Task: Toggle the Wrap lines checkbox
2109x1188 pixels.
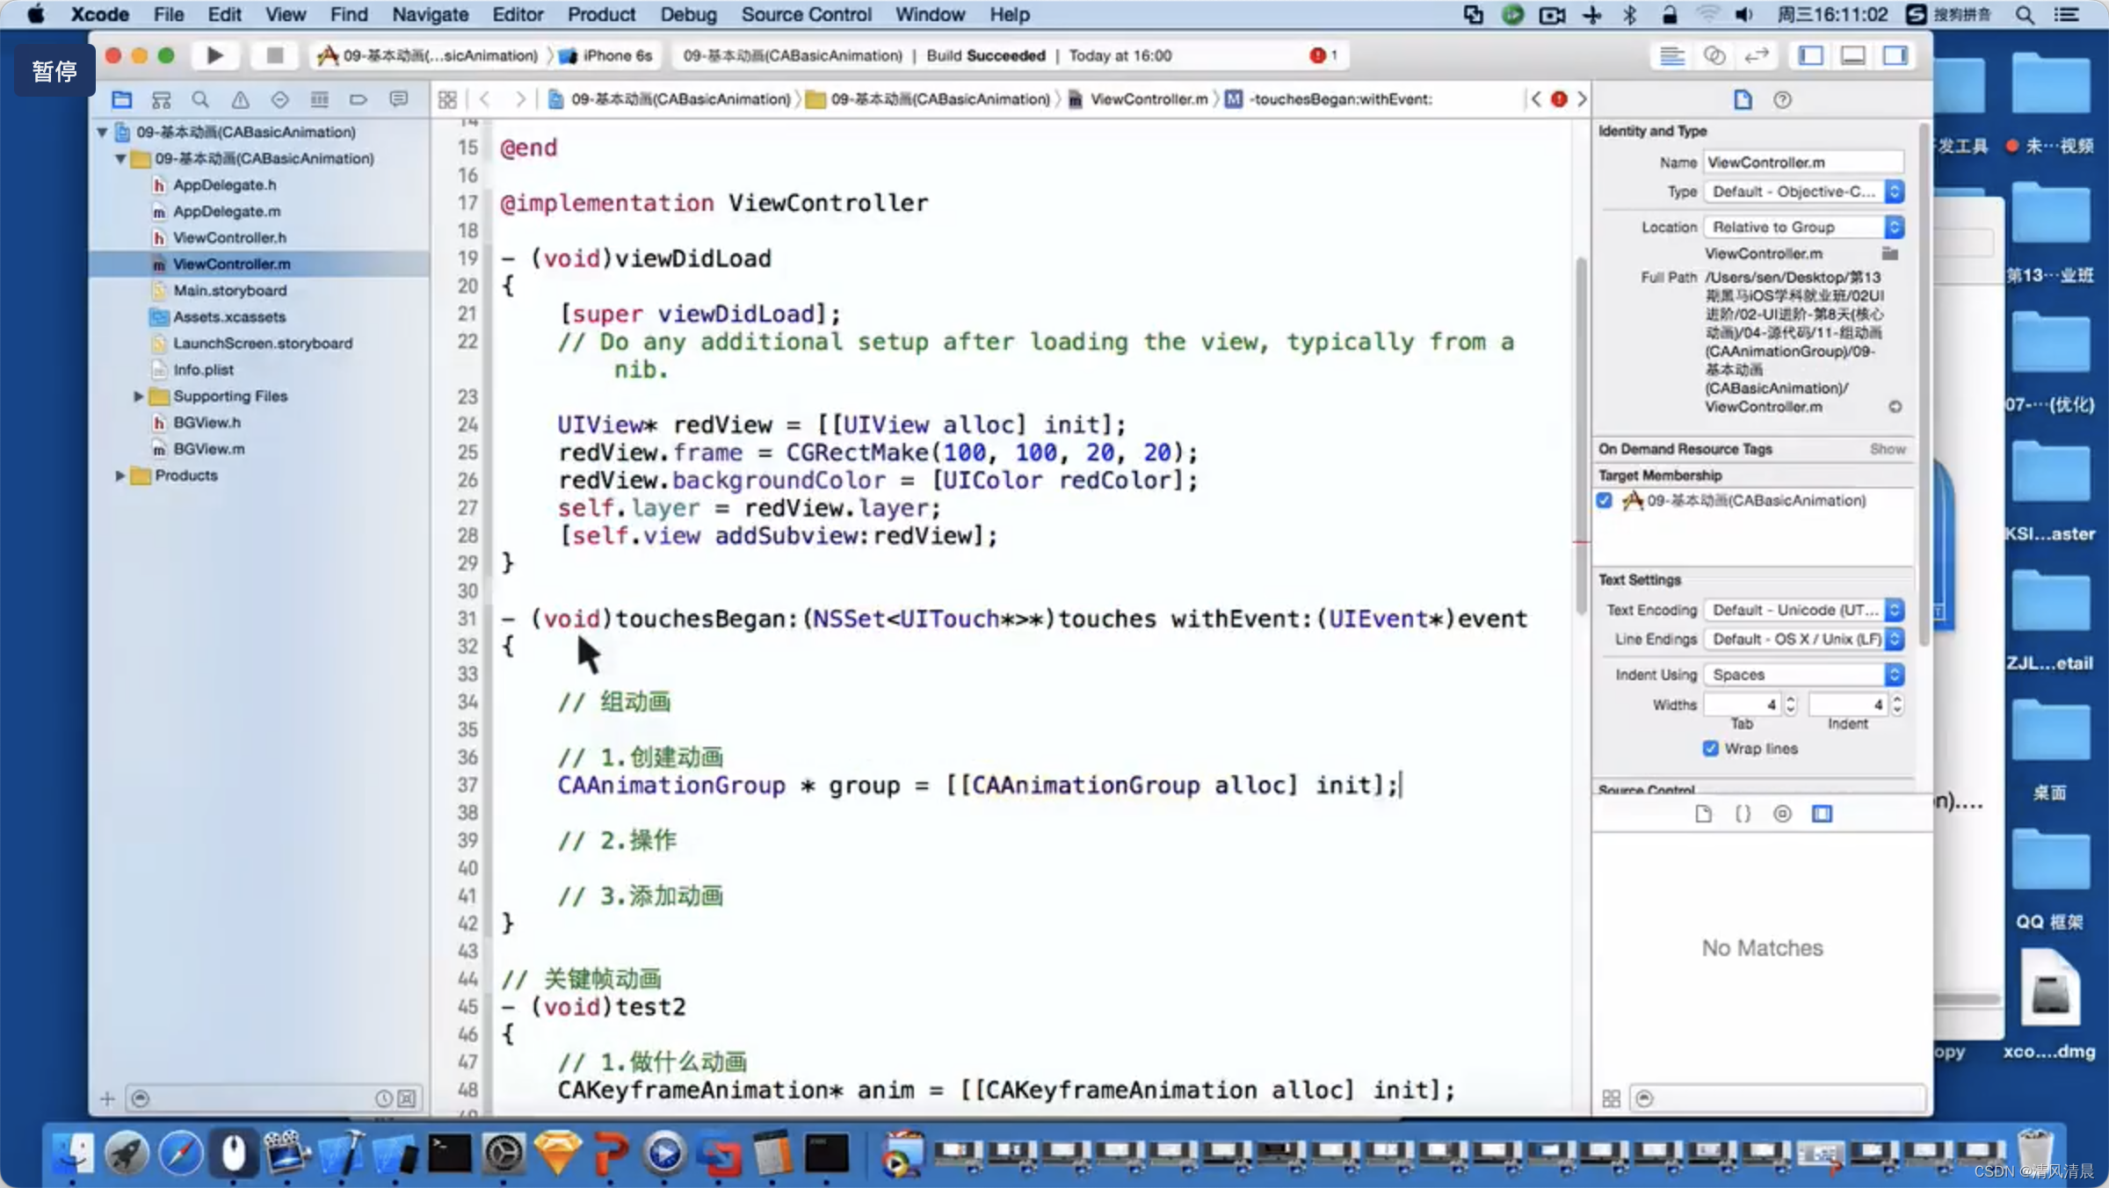Action: click(1710, 749)
